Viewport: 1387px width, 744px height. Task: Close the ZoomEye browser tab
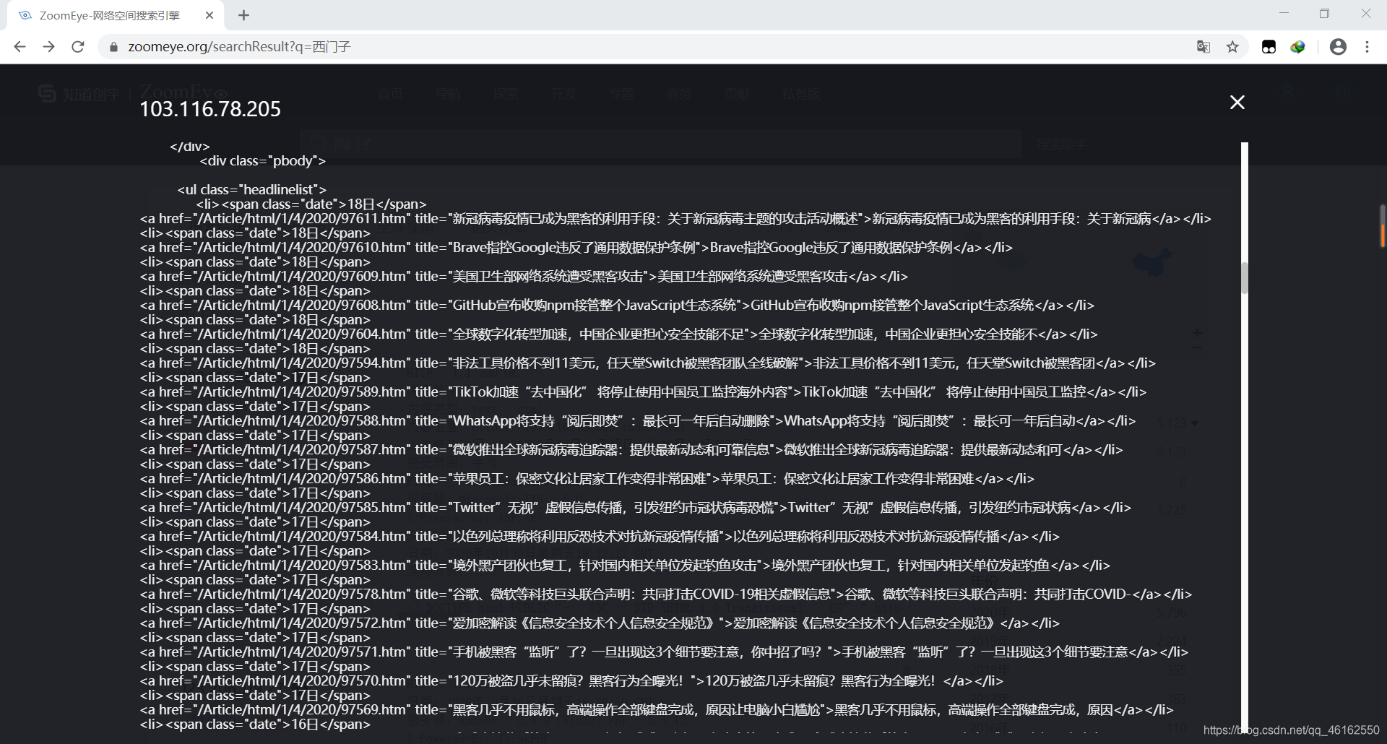tap(209, 15)
